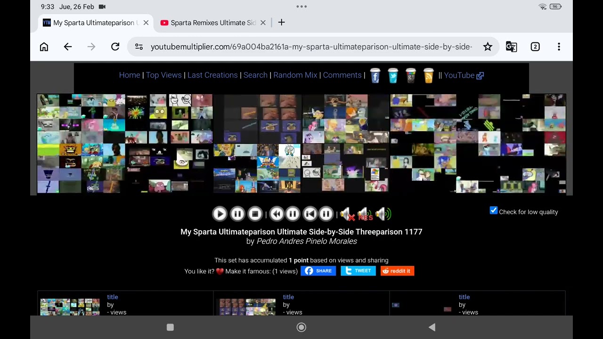This screenshot has width=603, height=339.
Task: Open the Top Views link
Action: coord(163,75)
